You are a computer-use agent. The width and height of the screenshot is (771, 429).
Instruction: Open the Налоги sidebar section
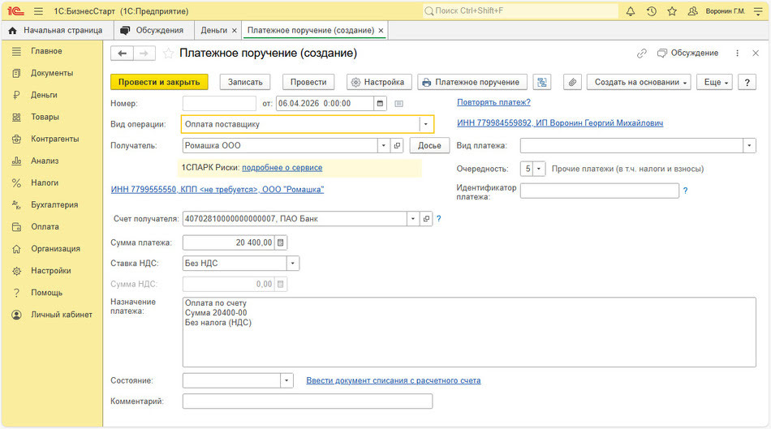(x=45, y=182)
